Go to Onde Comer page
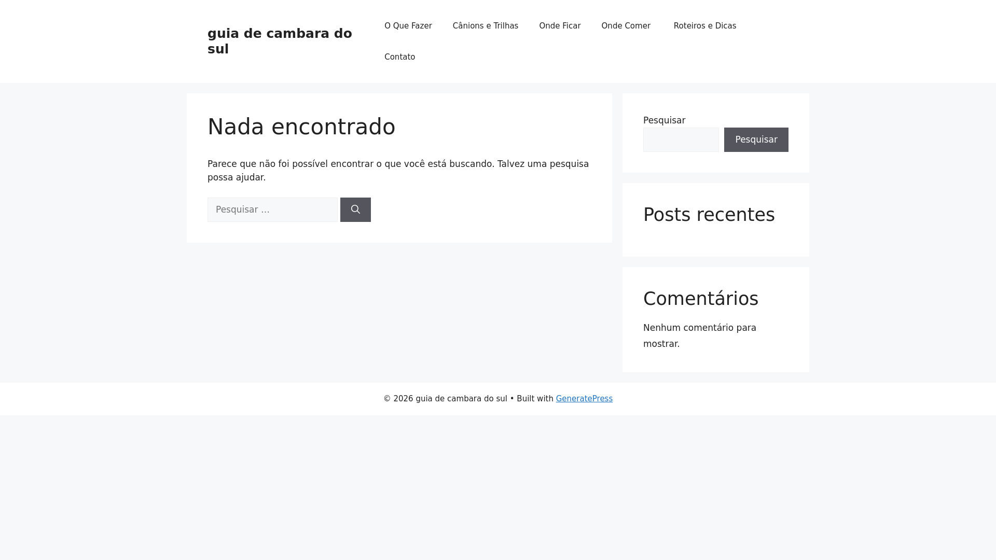The image size is (996, 560). coord(626,26)
